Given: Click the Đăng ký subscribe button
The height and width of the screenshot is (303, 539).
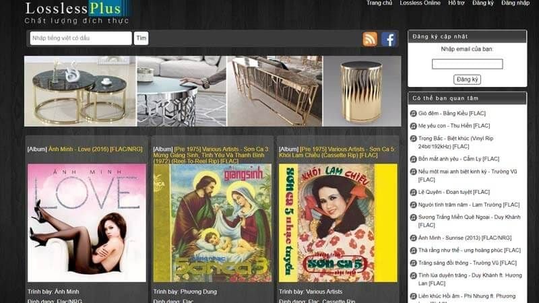Looking at the screenshot, I should [x=467, y=79].
